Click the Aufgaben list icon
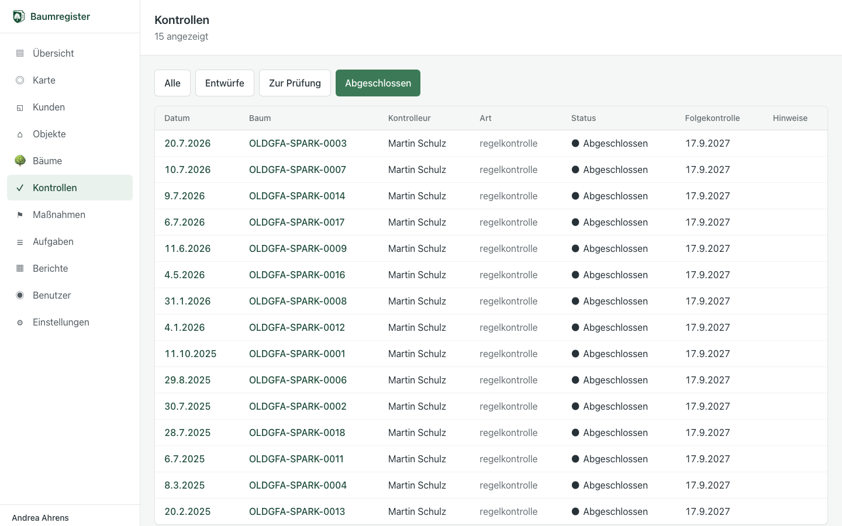Image resolution: width=842 pixels, height=526 pixels. pyautogui.click(x=20, y=241)
